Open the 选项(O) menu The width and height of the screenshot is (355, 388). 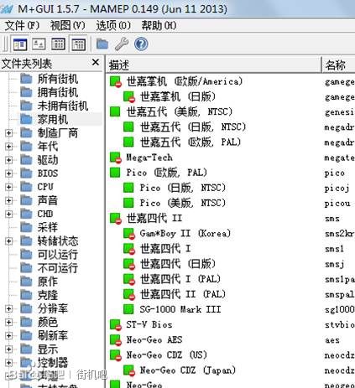pos(113,26)
